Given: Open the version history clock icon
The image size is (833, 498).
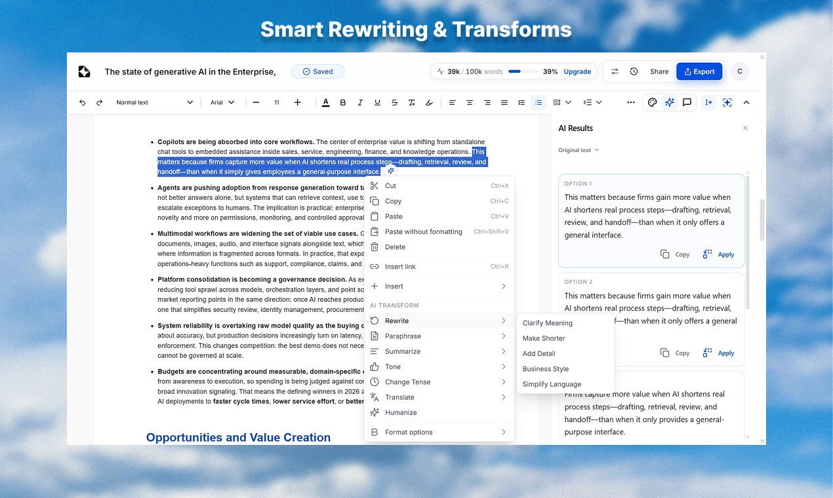Looking at the screenshot, I should coord(634,71).
